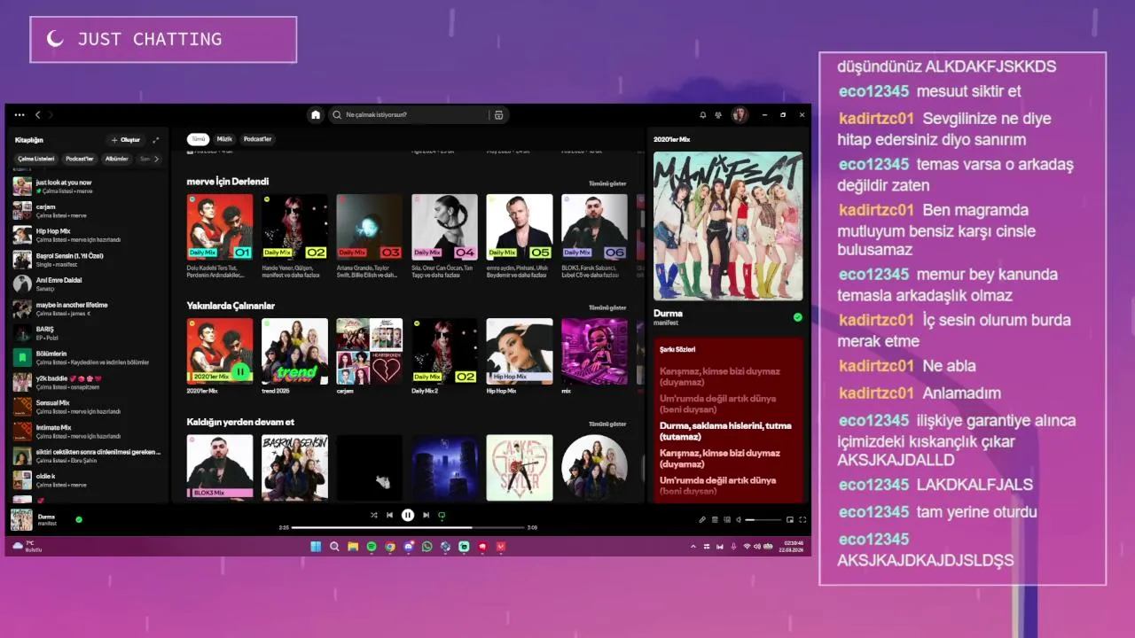This screenshot has width=1135, height=638.
Task: Open the Windows Start button
Action: click(316, 547)
